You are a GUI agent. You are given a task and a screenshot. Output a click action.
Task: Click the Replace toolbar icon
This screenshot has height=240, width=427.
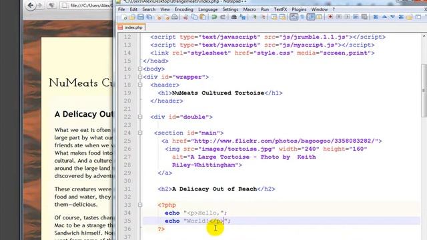[243, 17]
